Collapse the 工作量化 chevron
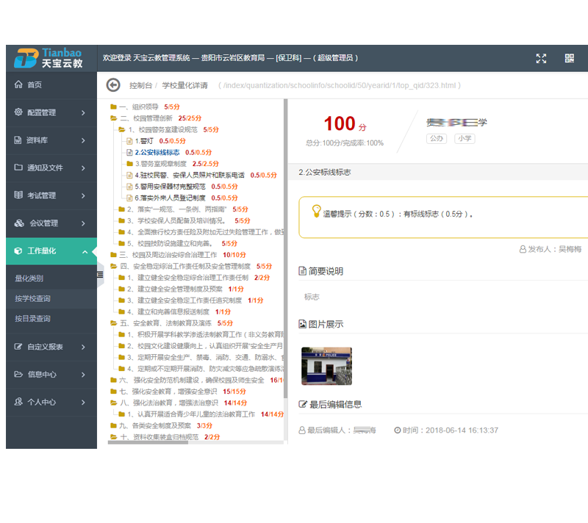This screenshot has width=588, height=523. [x=85, y=252]
